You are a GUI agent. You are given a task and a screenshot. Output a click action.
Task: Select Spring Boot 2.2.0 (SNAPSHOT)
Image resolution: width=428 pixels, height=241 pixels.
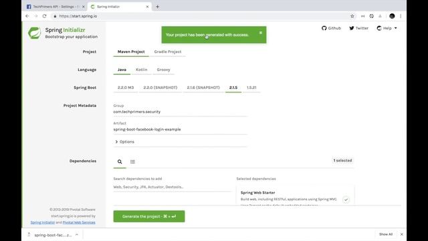[160, 88]
